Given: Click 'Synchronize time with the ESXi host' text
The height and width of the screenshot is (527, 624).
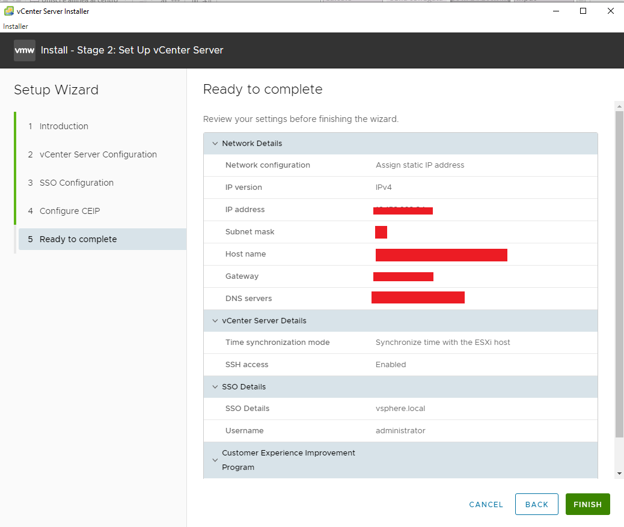Looking at the screenshot, I should coord(443,343).
